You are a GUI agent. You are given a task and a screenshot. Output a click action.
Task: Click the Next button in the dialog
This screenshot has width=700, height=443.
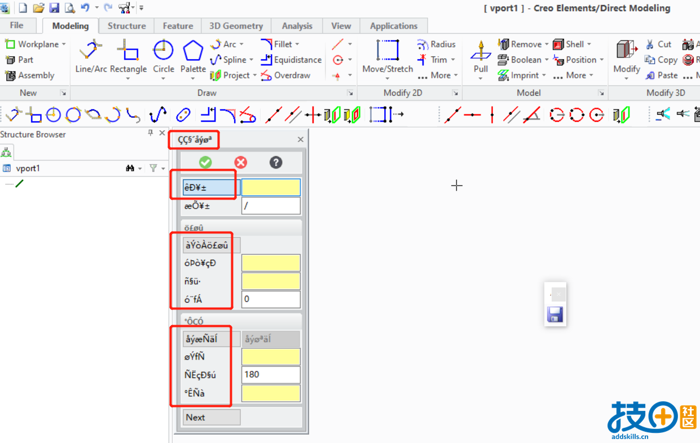[212, 417]
